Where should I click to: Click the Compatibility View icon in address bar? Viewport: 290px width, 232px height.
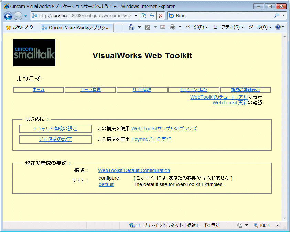coord(143,16)
